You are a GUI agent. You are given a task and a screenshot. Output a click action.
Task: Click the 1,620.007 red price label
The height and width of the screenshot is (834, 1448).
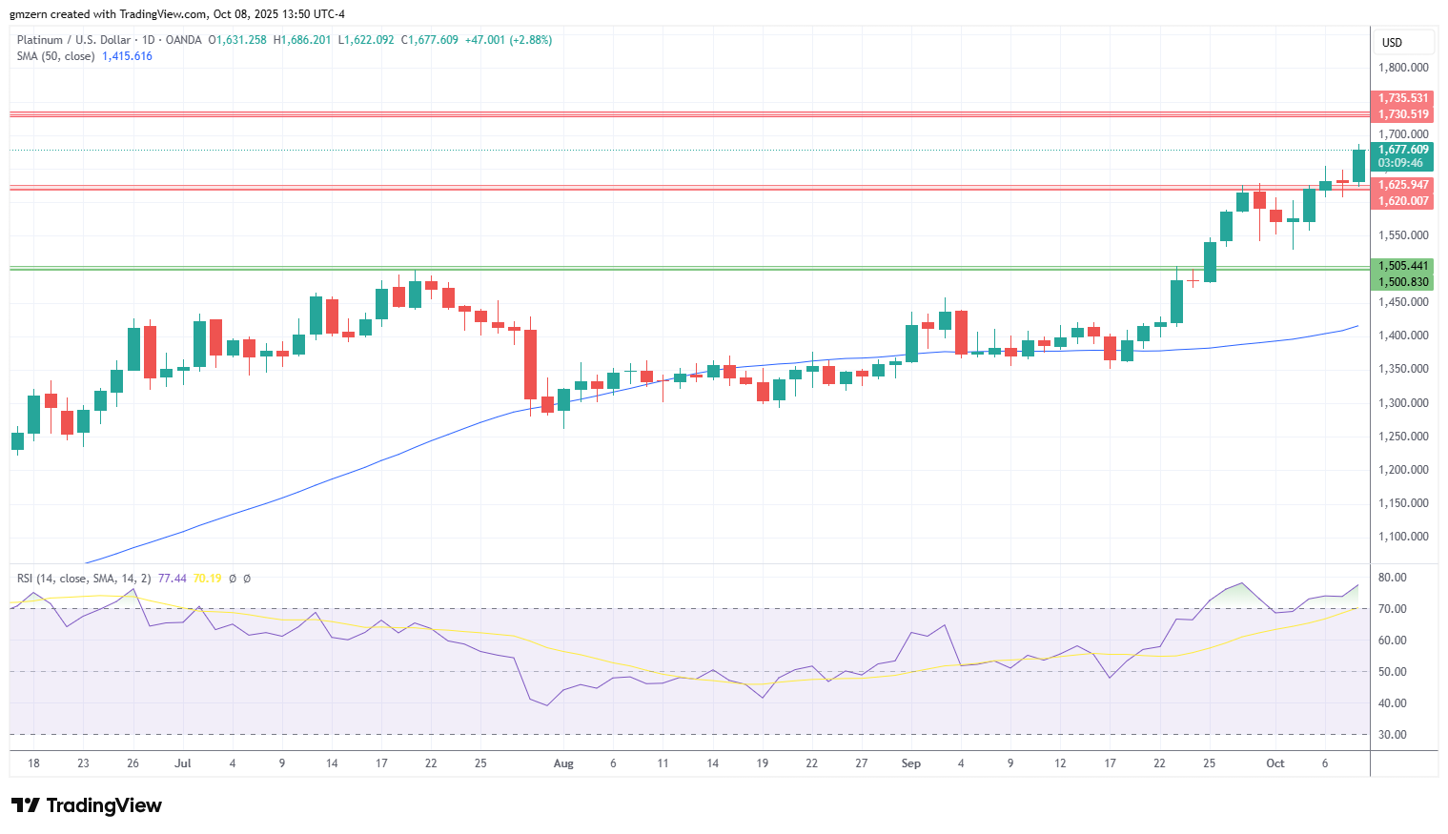pyautogui.click(x=1403, y=201)
